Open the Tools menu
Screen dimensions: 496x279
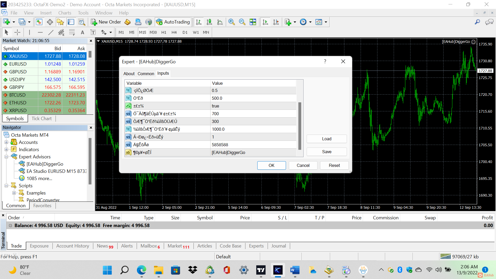(83, 13)
